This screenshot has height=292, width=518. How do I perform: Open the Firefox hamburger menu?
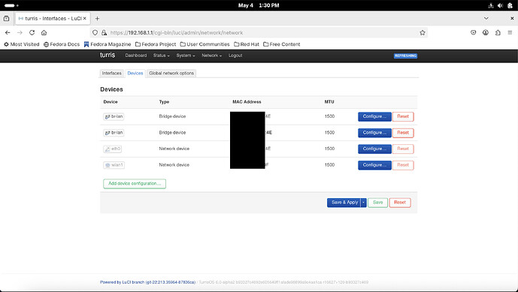[x=510, y=33]
